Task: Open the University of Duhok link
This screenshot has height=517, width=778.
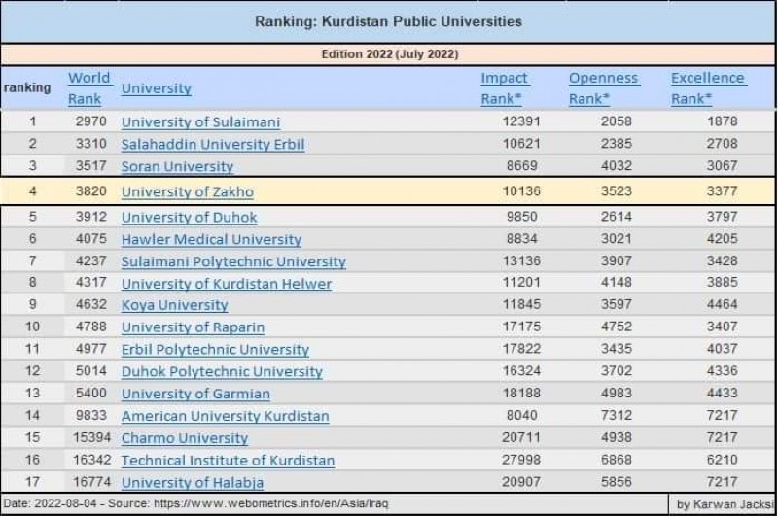Action: pyautogui.click(x=189, y=217)
